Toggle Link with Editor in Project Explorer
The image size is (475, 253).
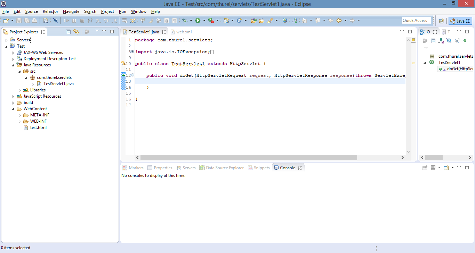pyautogui.click(x=76, y=32)
